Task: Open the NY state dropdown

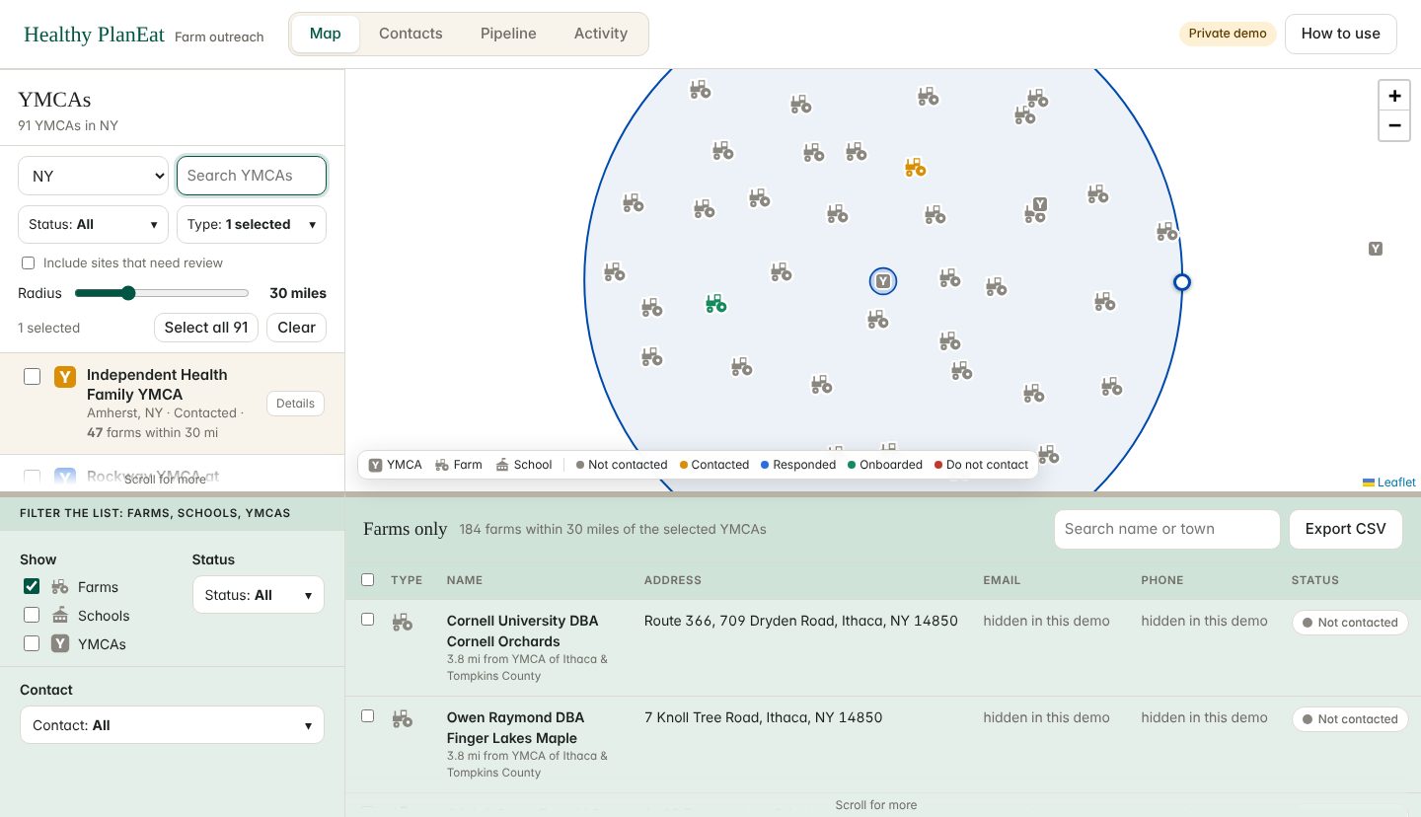Action: pos(93,176)
